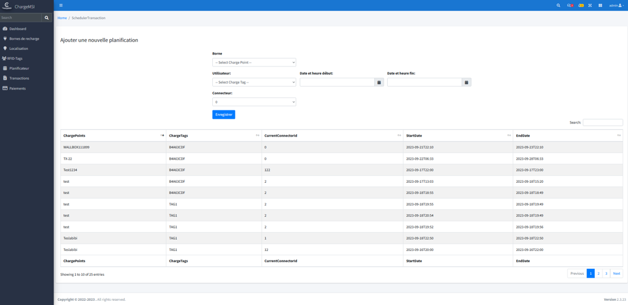Toggle the sidebar hamburger menu
The height and width of the screenshot is (305, 628).
[61, 5]
